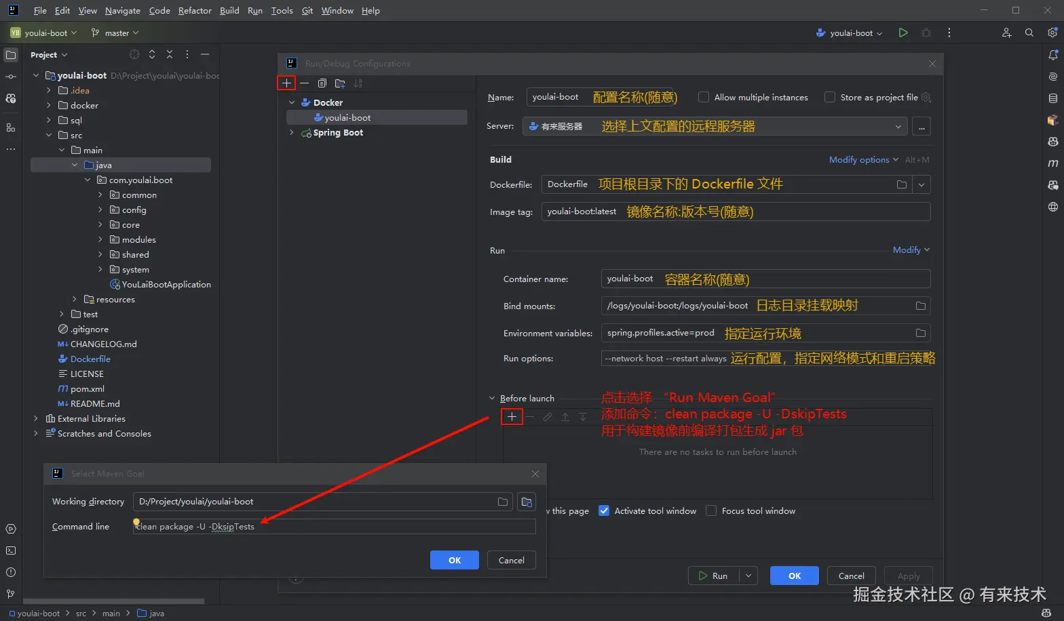Open the Structure tool window icon
The width and height of the screenshot is (1064, 621).
coord(11,127)
